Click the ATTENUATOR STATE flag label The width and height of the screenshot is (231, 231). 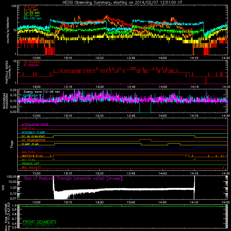[35, 125]
